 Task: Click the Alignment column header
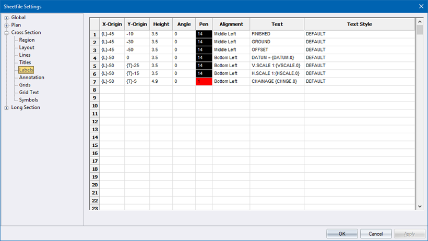tap(231, 24)
